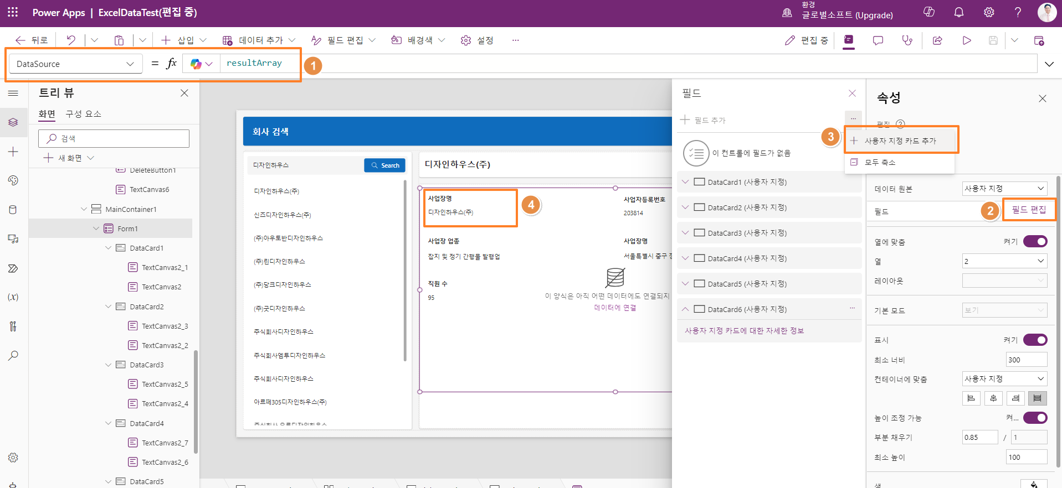Open link about custom cards info
Viewport: 1062px width, 488px height.
(x=744, y=330)
